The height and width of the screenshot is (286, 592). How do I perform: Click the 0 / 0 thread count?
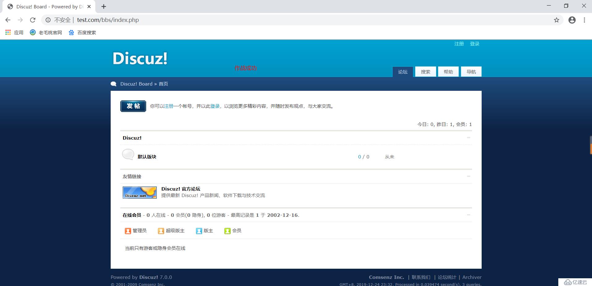[364, 157]
